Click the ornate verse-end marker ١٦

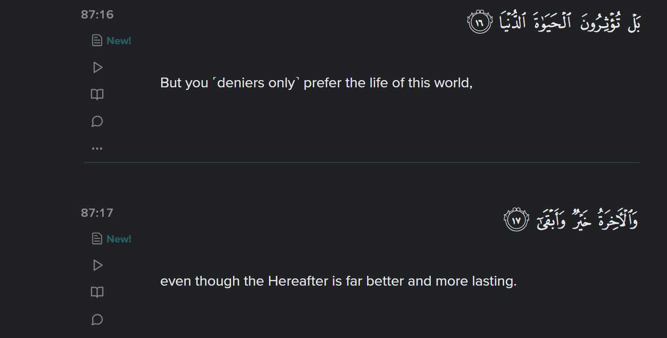(480, 23)
